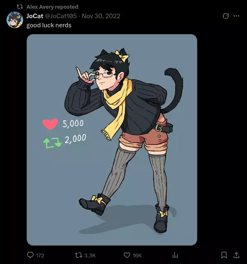Click the repost arrows icon under the tweet
The width and height of the screenshot is (247, 264).
pos(78,255)
